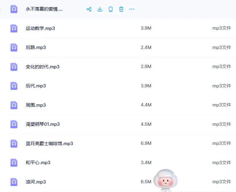Open the file 后代.mp3
The image size is (236, 192).
(x=36, y=86)
